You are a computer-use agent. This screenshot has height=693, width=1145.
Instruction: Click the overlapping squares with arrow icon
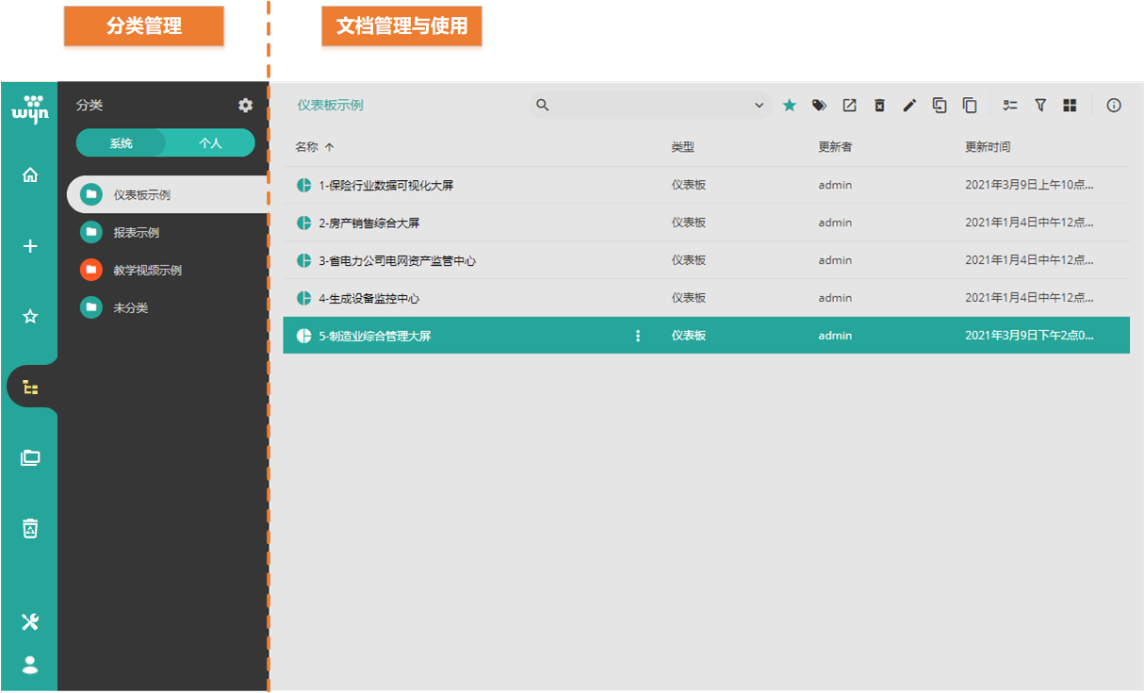pyautogui.click(x=940, y=106)
